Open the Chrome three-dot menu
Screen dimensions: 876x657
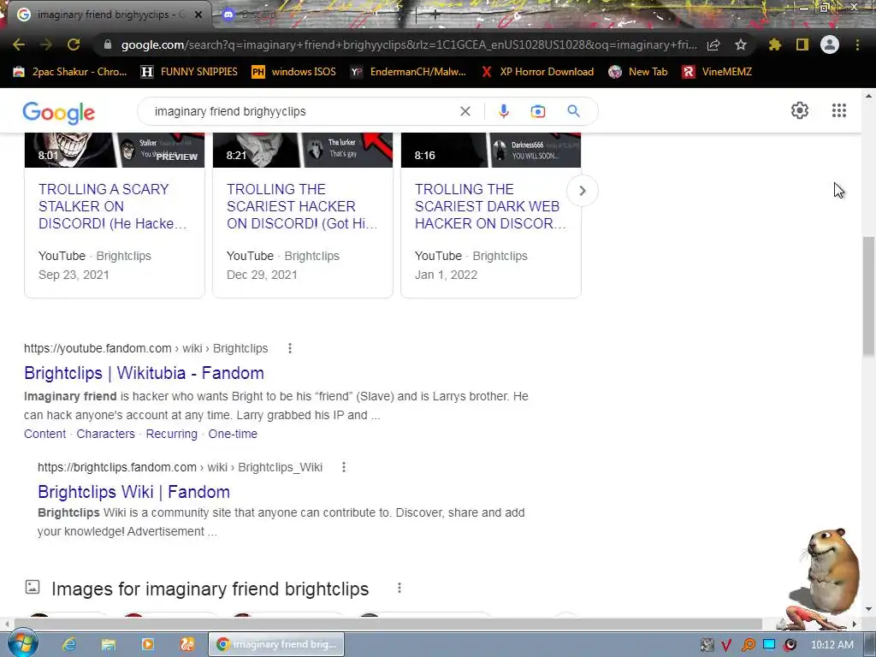pyautogui.click(x=857, y=44)
